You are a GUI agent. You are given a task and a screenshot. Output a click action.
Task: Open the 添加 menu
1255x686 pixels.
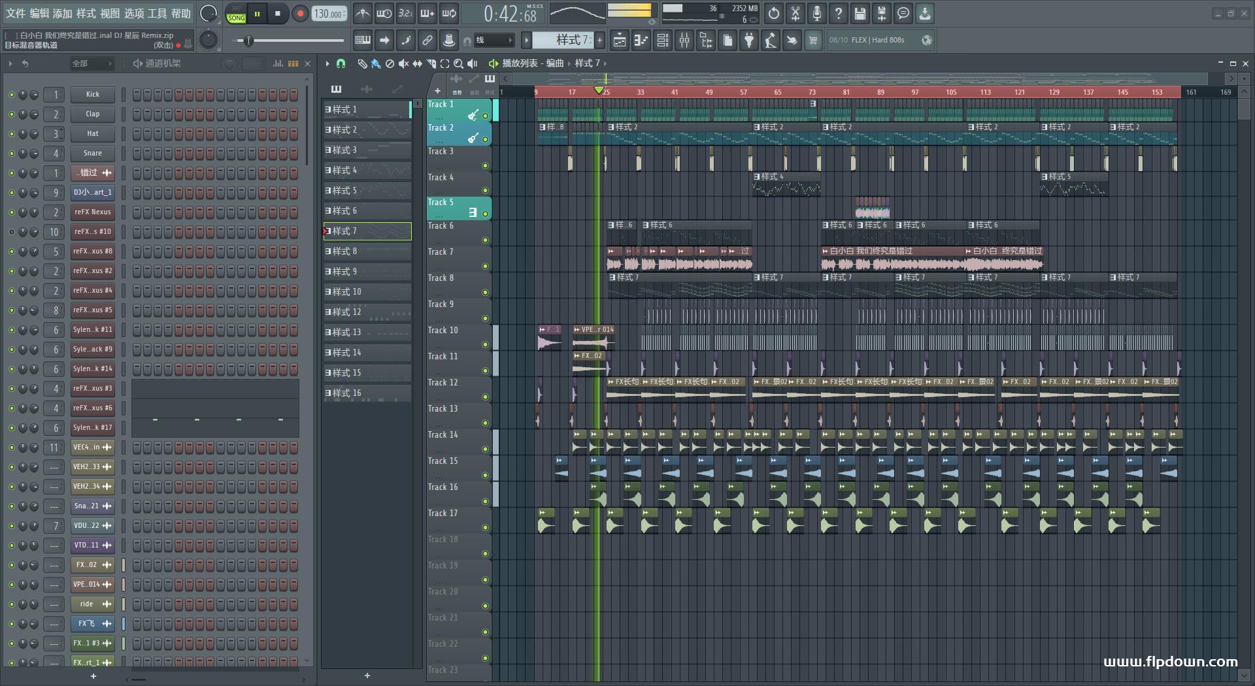tap(63, 13)
